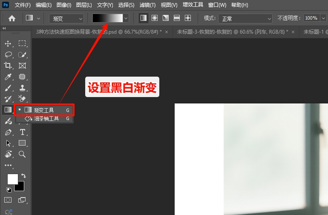Open the gradient picker arrow
The height and width of the screenshot is (215, 328).
tap(126, 18)
